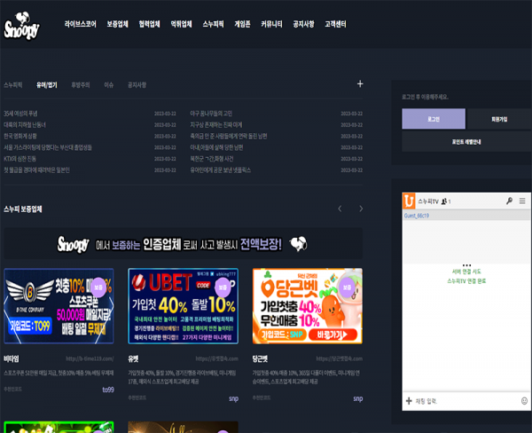
Task: Open the 스누피픽 item in top navigation
Action: [213, 24]
